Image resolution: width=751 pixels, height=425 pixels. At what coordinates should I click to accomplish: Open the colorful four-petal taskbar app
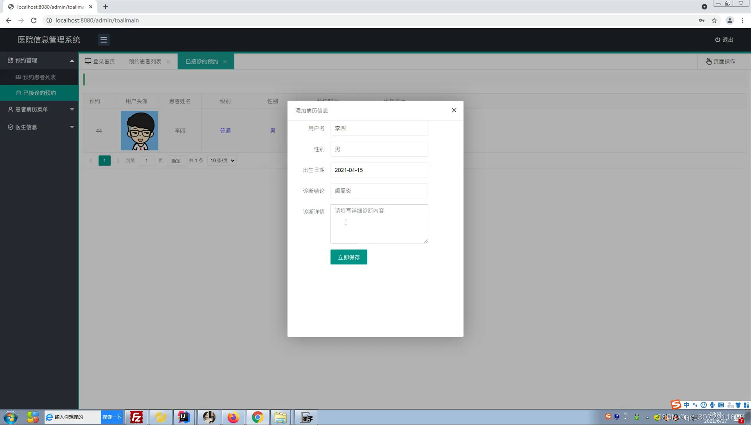pos(33,417)
